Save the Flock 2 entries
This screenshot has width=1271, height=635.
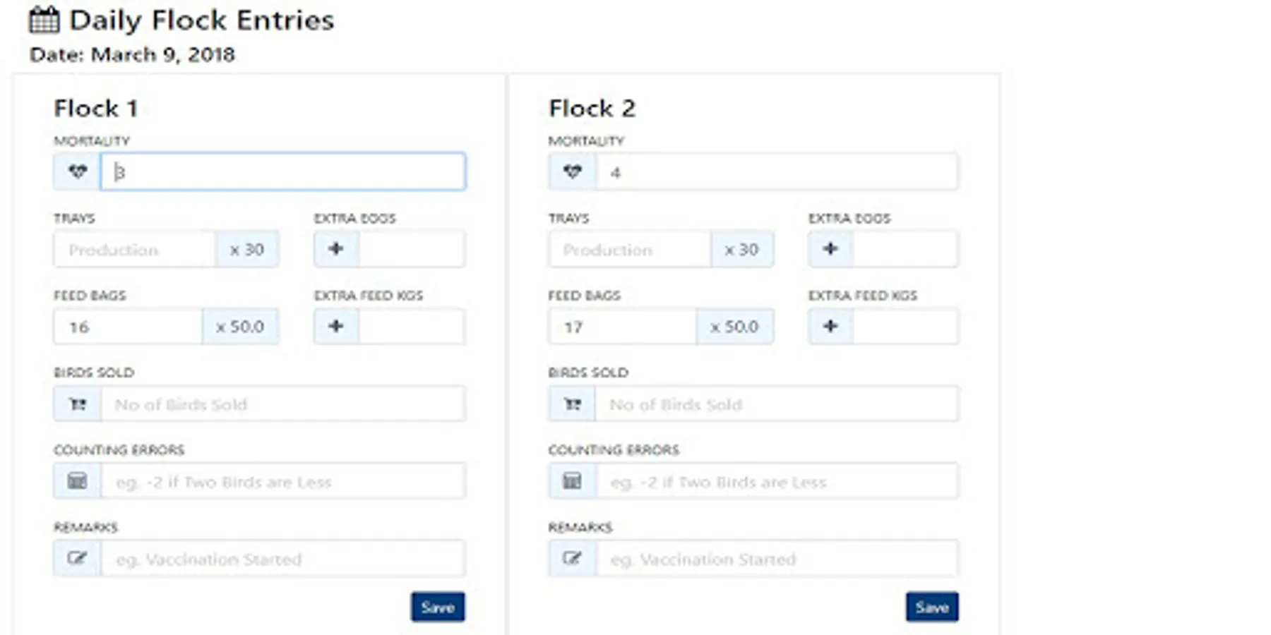(x=932, y=607)
